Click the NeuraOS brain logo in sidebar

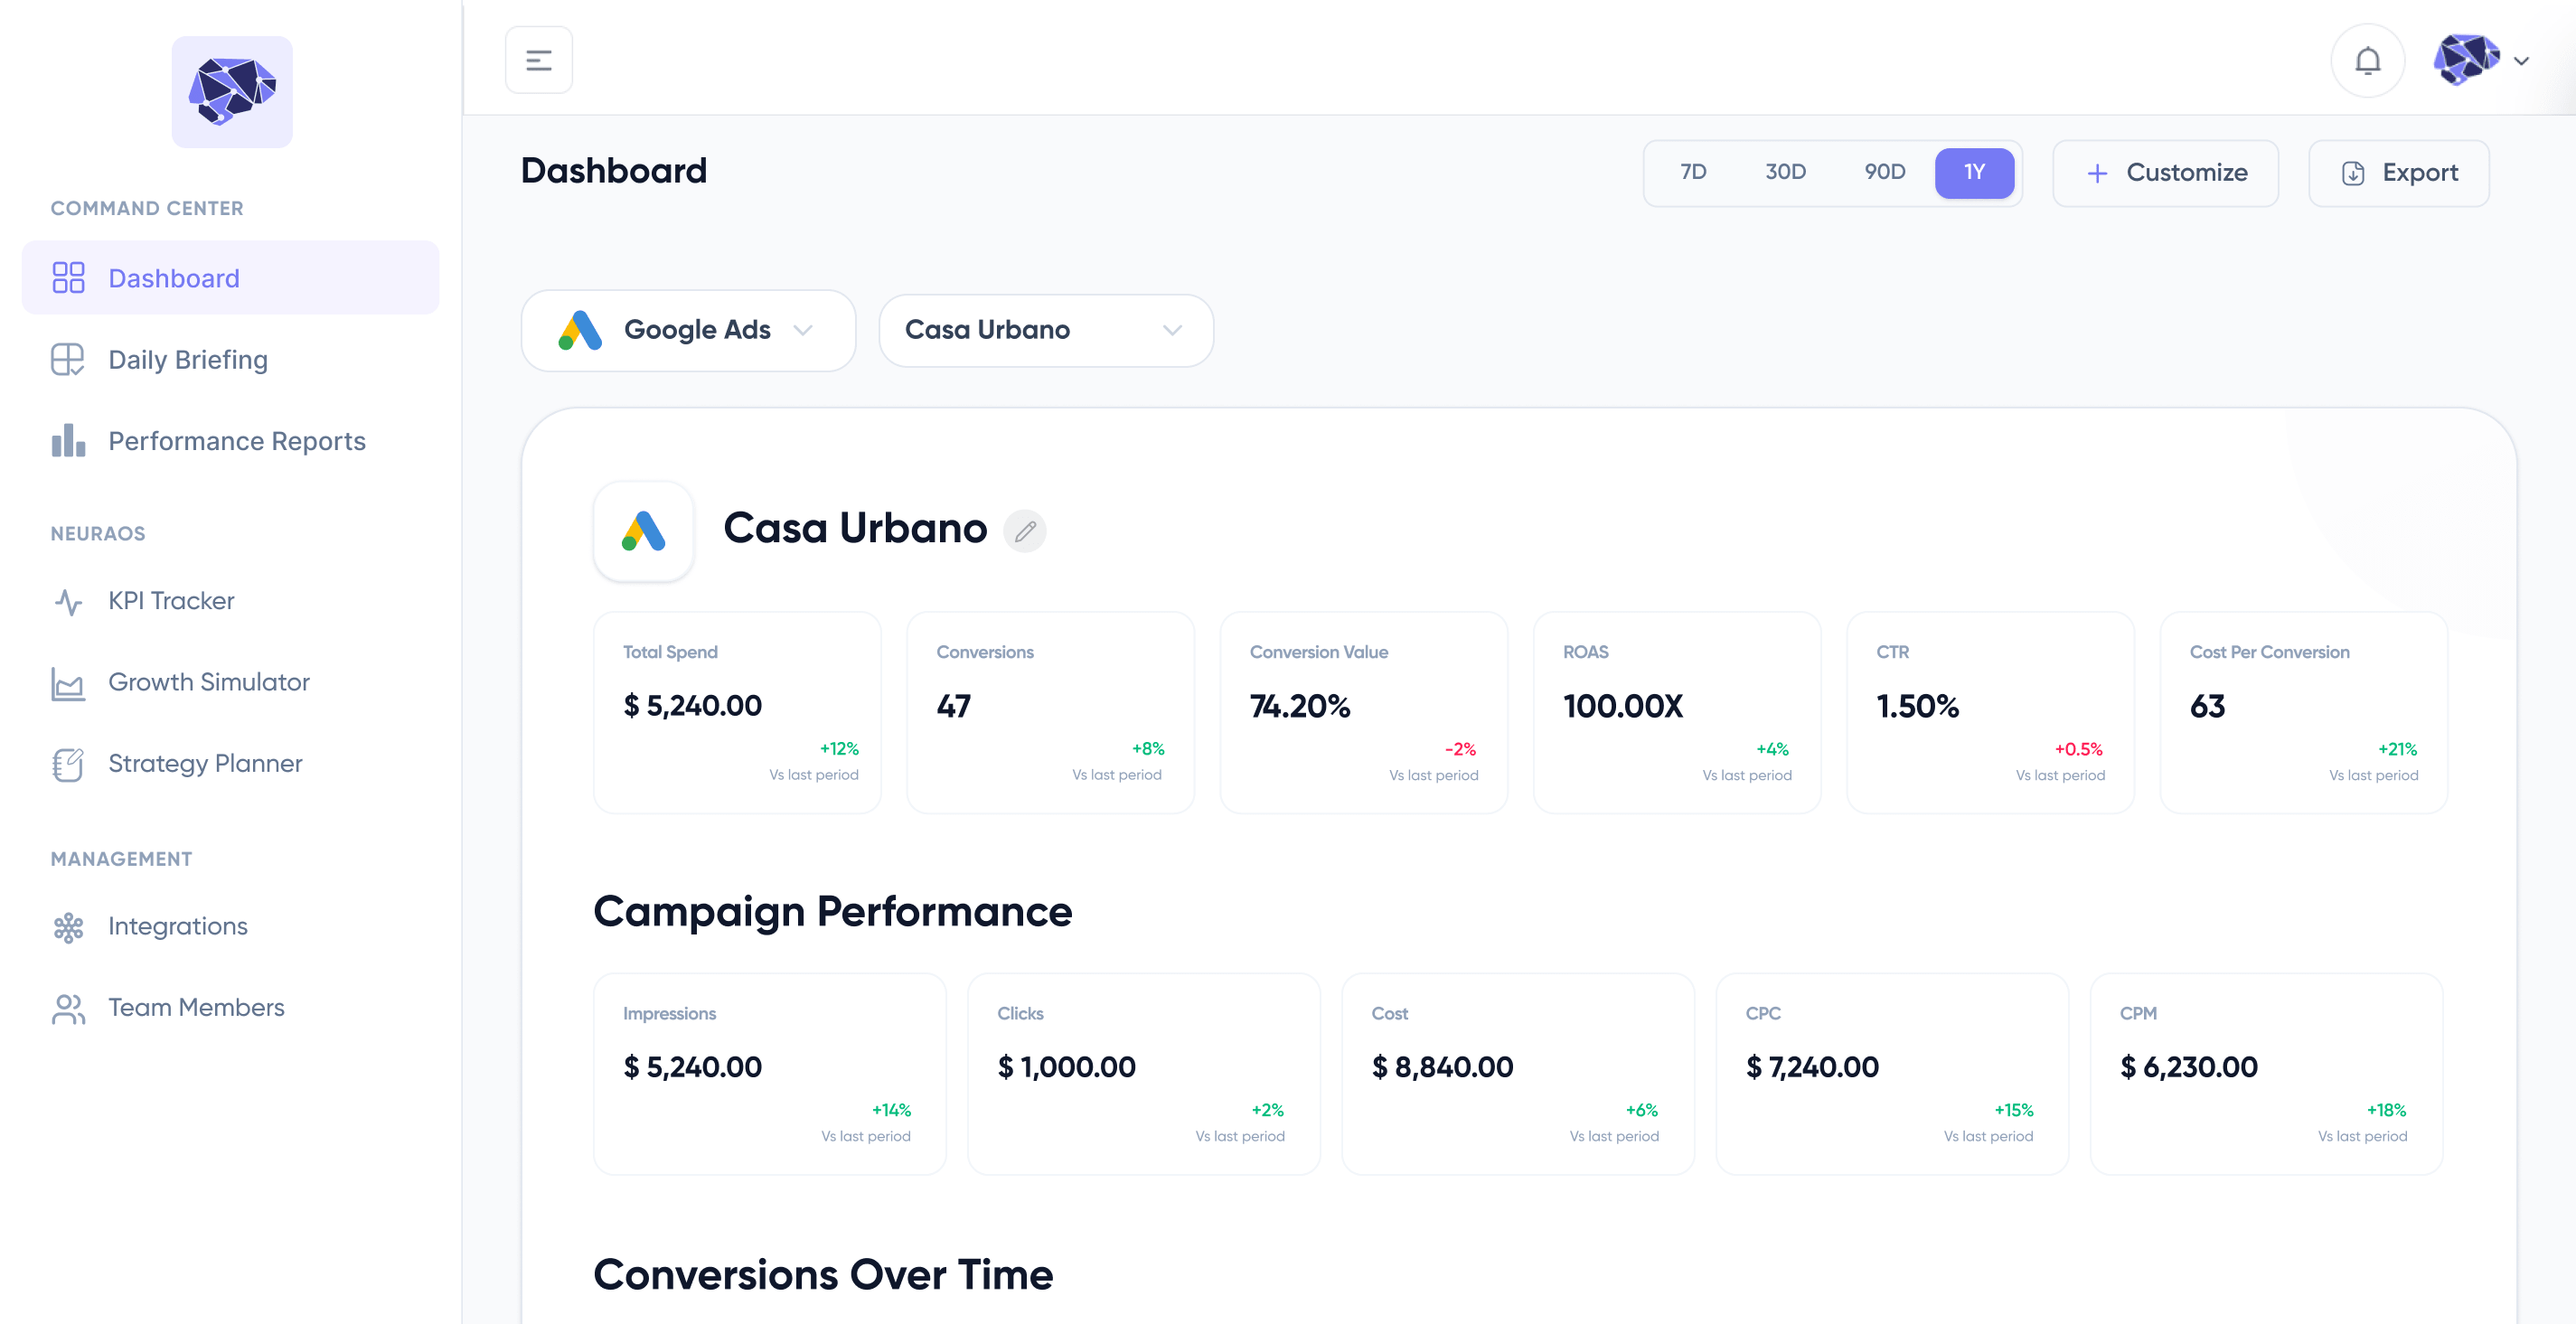pyautogui.click(x=232, y=92)
